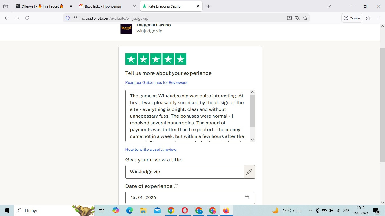Click the install/download page icon in address bar
The height and width of the screenshot is (216, 385).
coord(289,18)
